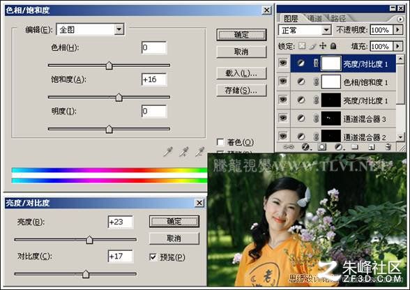Click the layer list scroll-down arrow
The width and height of the screenshot is (410, 290).
coord(400,137)
